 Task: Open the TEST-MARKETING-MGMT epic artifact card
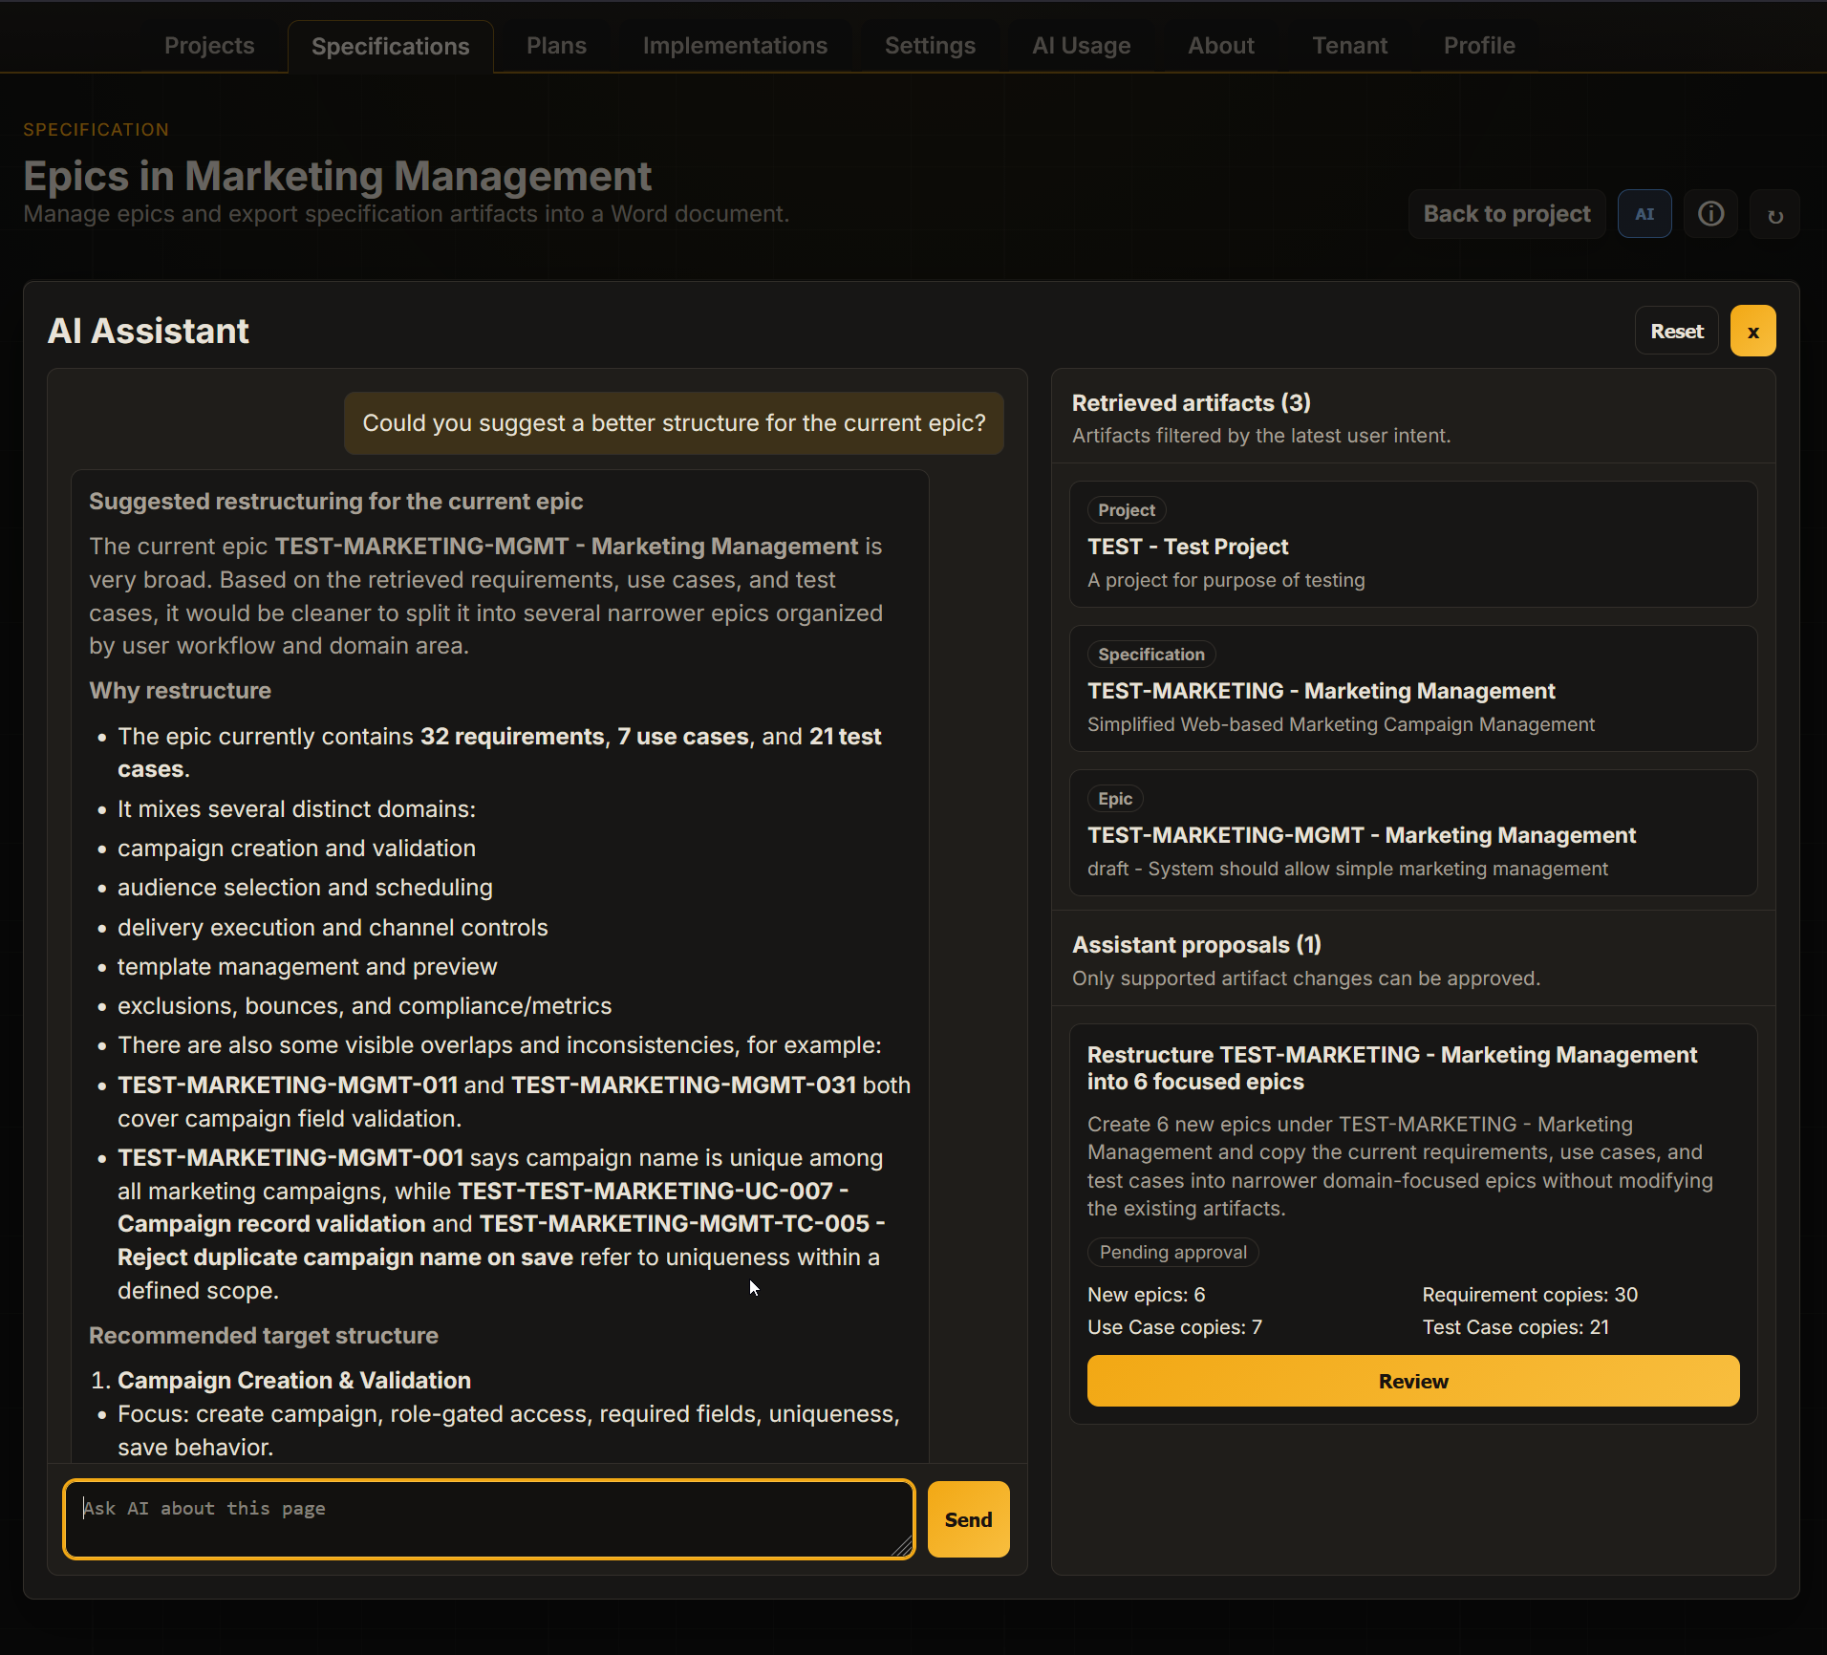point(1413,833)
